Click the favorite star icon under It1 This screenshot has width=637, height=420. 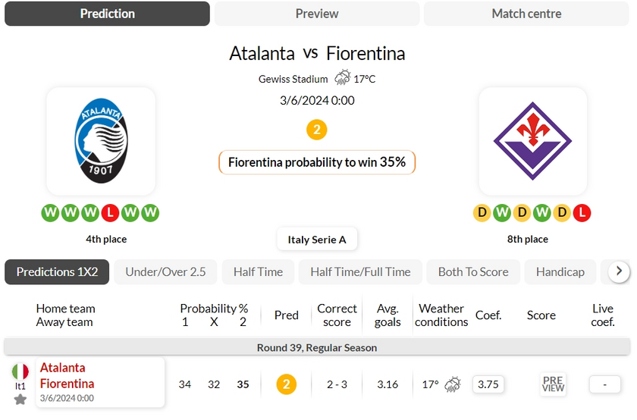pos(20,400)
